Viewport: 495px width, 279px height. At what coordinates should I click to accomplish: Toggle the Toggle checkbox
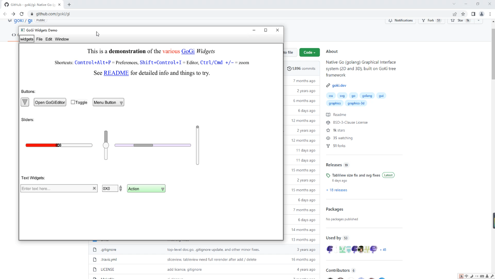click(73, 102)
